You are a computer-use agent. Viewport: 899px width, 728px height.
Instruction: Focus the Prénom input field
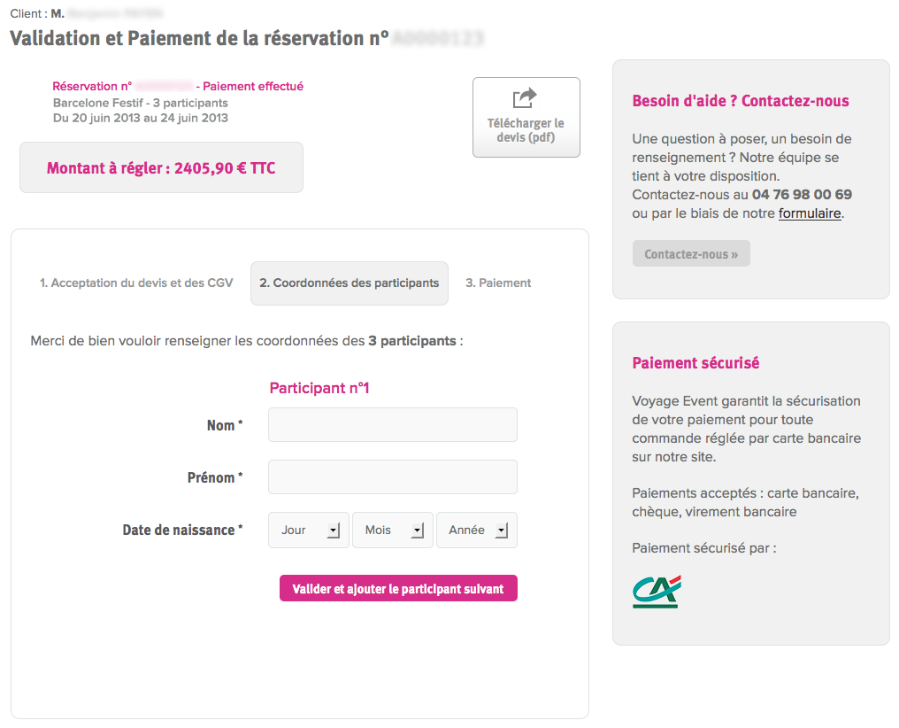(x=393, y=477)
